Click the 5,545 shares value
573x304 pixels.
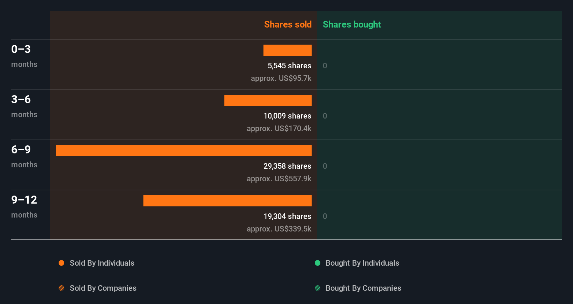[x=290, y=66]
